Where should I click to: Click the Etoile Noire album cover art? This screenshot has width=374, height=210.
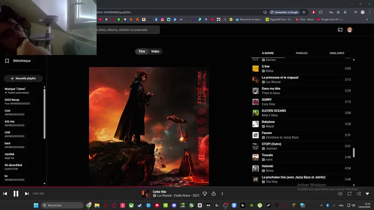149,126
